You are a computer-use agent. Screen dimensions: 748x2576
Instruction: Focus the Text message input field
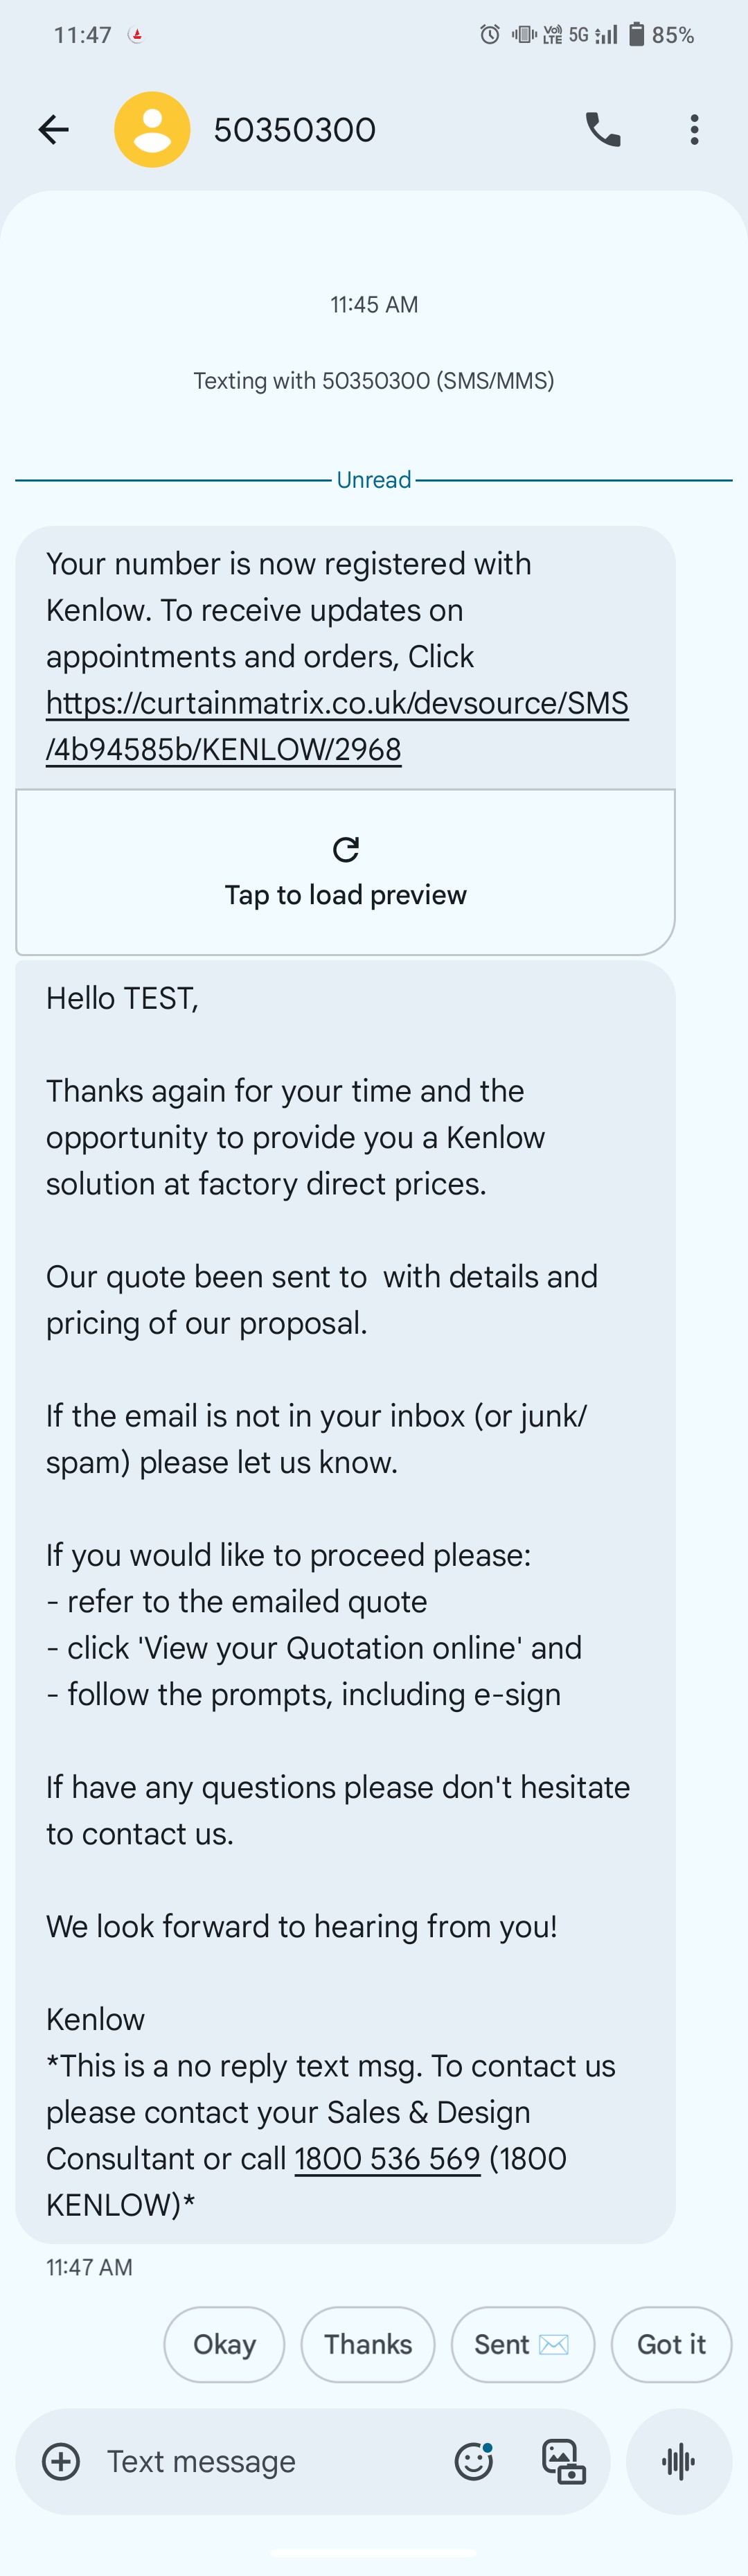[x=260, y=2461]
